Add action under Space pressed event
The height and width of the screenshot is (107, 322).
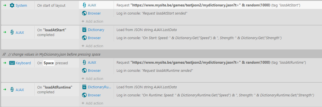click(92, 79)
